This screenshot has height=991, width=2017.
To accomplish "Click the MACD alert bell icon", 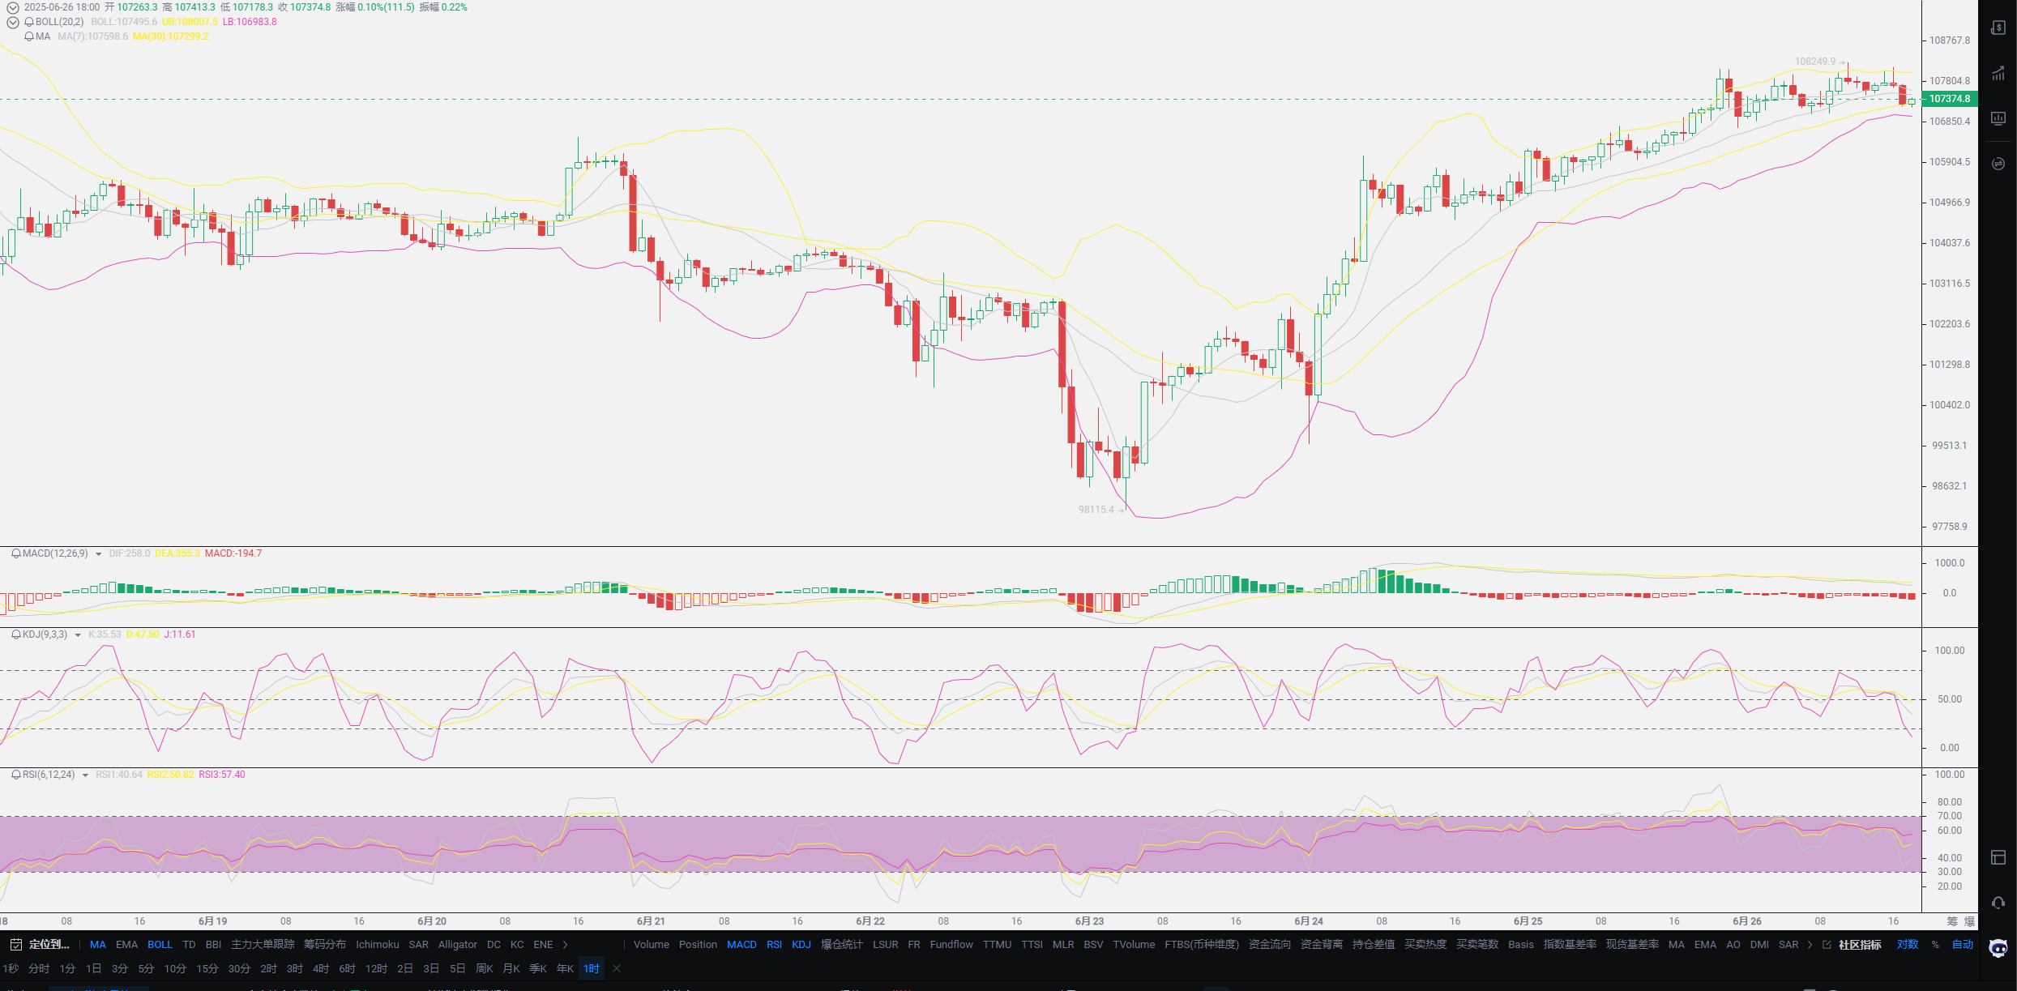I will 16,553.
